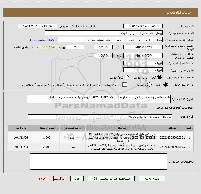
Task: Click the پاسخ به نیاز button
Action: point(152,179)
